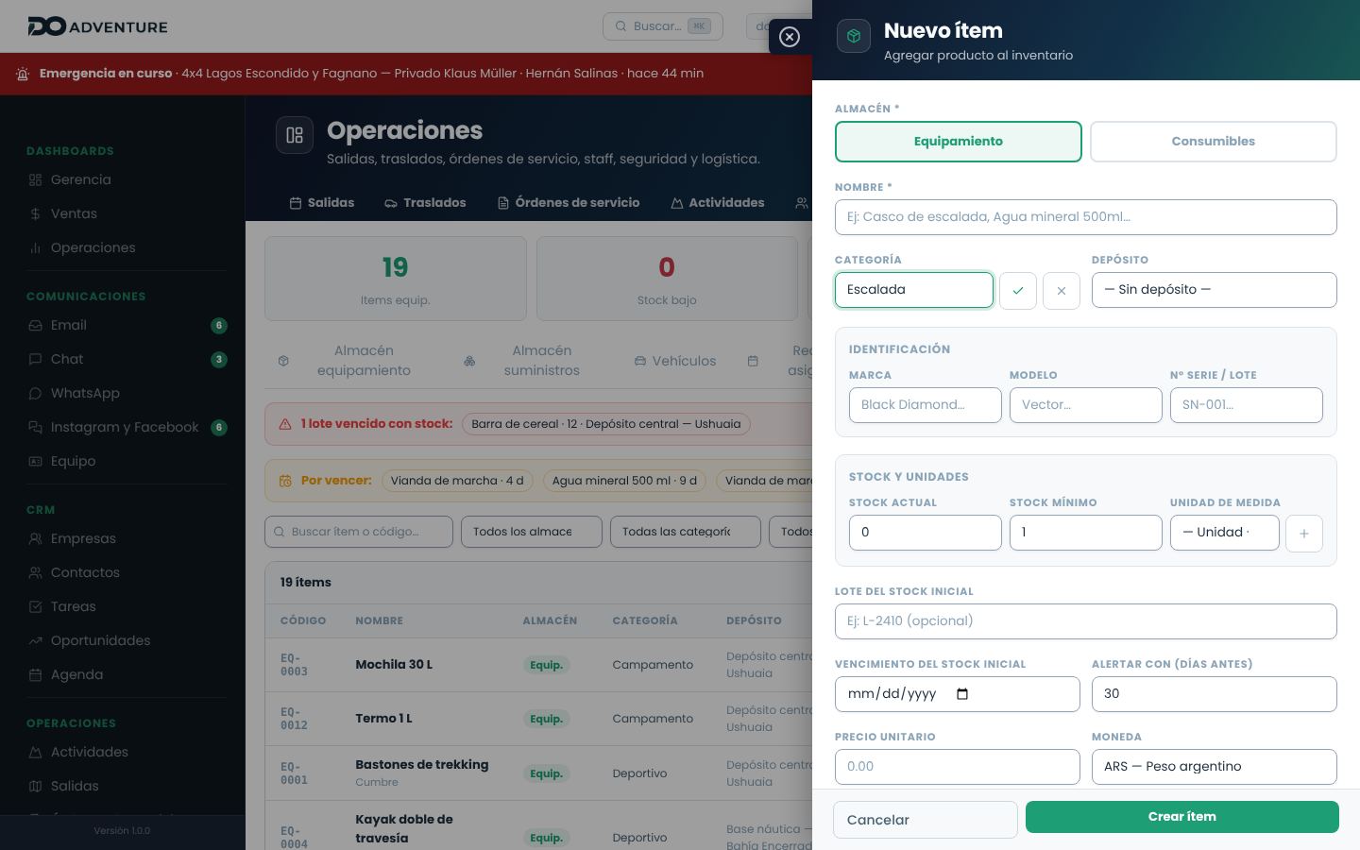1360x850 pixels.
Task: Open Tareas in CRM section
Action: point(73,607)
